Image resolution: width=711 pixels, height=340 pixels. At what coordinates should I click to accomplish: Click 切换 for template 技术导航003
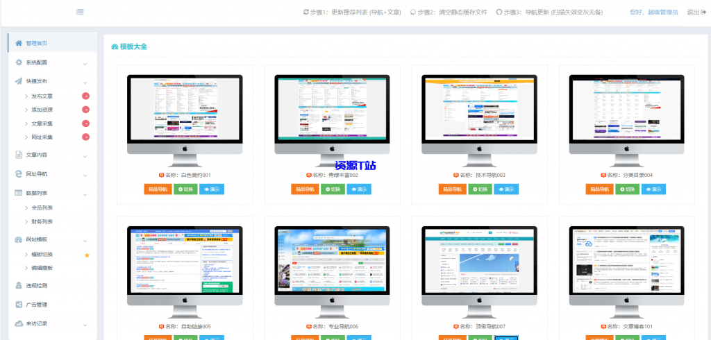(480, 189)
